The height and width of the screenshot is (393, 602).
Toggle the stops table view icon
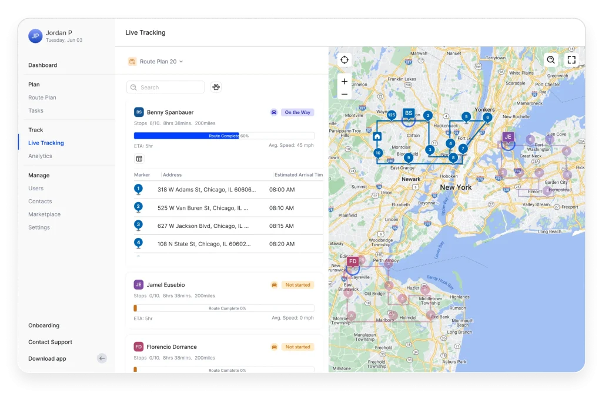(x=139, y=159)
